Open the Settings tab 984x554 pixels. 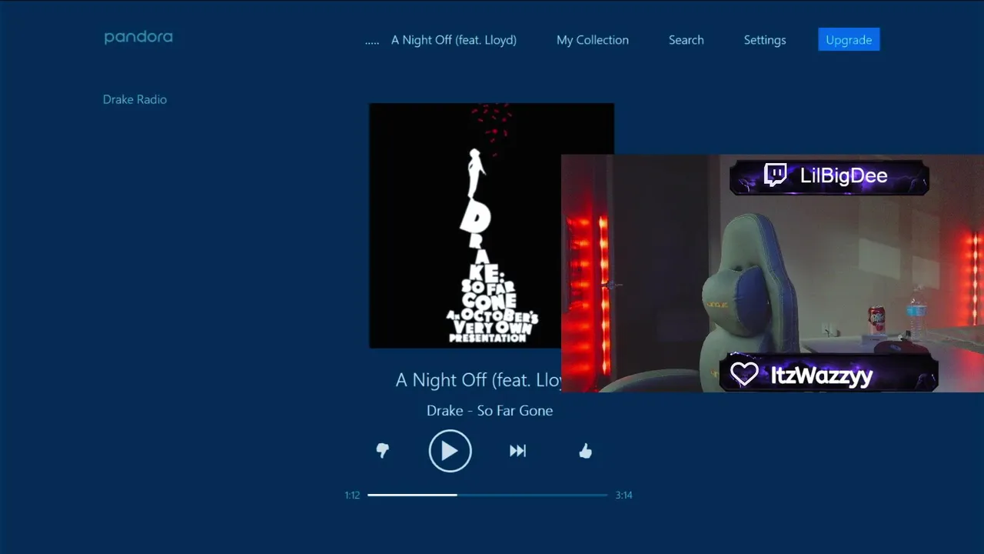765,40
